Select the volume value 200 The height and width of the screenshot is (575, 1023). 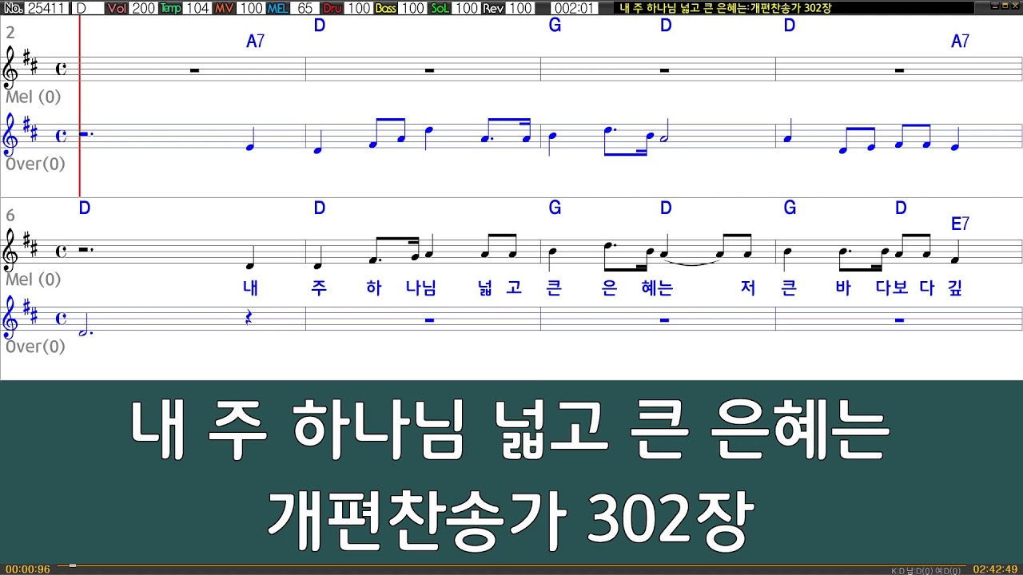point(144,8)
